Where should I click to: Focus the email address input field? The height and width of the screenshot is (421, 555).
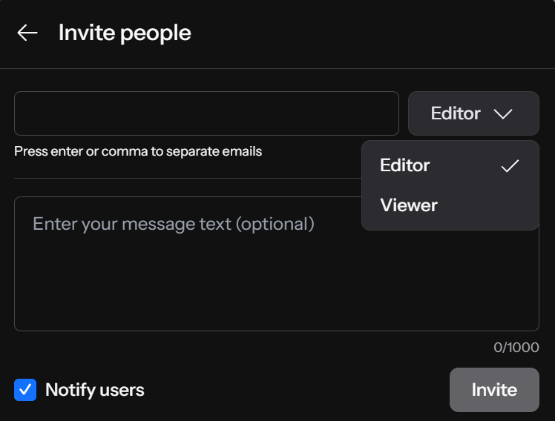coord(207,113)
